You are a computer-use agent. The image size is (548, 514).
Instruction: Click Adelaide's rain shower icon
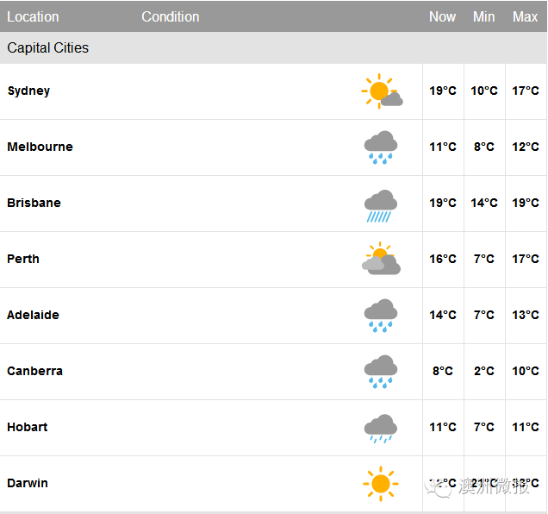coord(381,316)
